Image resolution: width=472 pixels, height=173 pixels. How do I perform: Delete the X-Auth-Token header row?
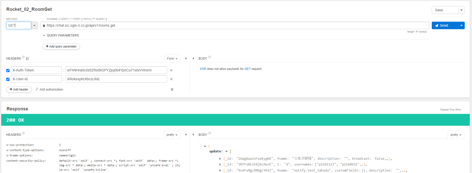point(171,70)
